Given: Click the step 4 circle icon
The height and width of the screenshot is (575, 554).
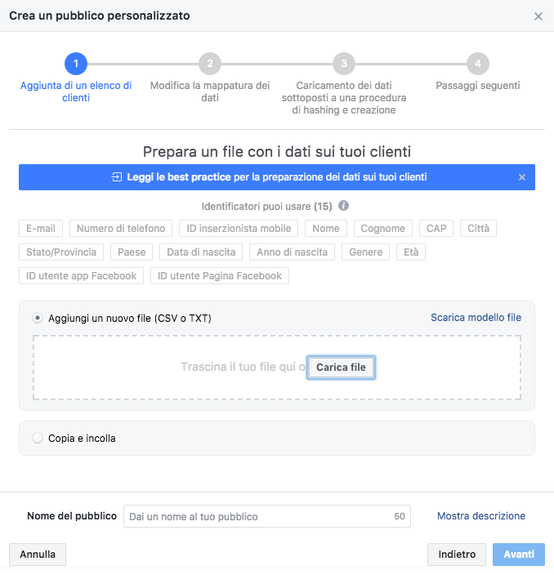Looking at the screenshot, I should (x=478, y=64).
